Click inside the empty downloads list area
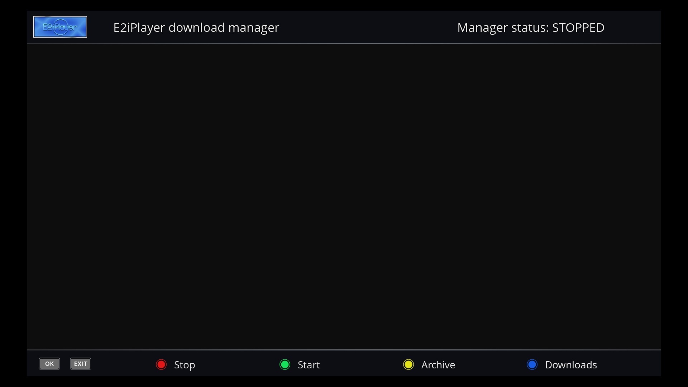This screenshot has height=387, width=688. [344, 197]
